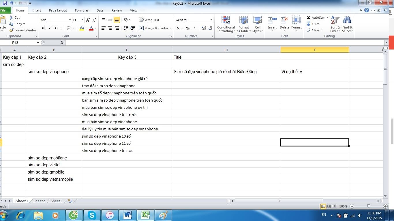Open the Name Box dropdown arrow
394x221 pixels.
(38, 43)
